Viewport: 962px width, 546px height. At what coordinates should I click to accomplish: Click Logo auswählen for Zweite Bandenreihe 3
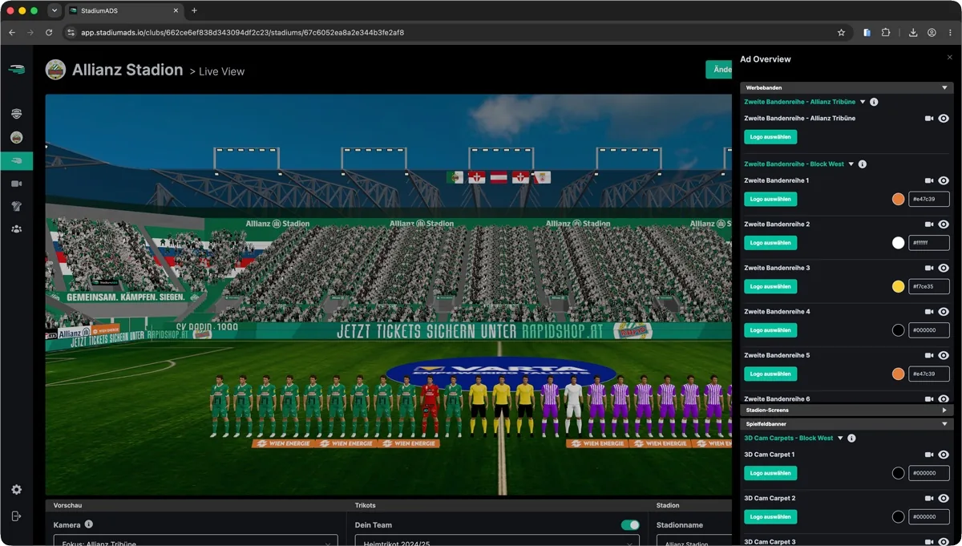tap(770, 286)
